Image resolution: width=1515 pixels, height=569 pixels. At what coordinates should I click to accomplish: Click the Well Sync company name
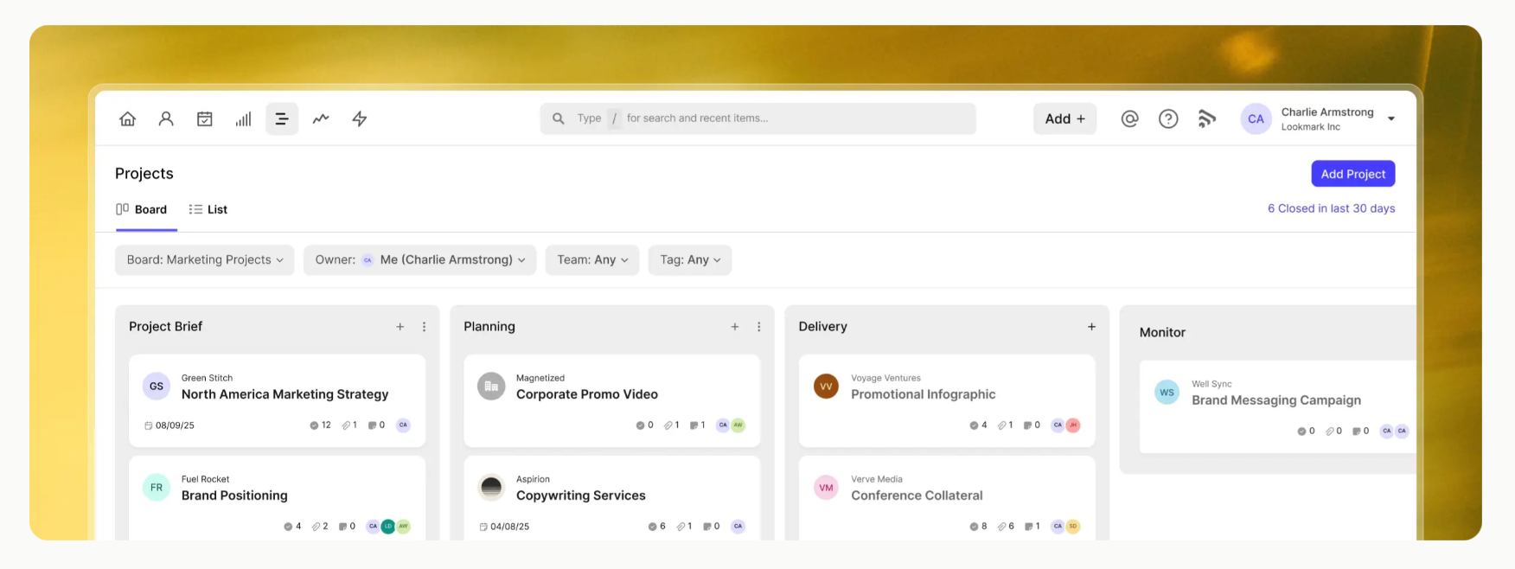[1211, 384]
